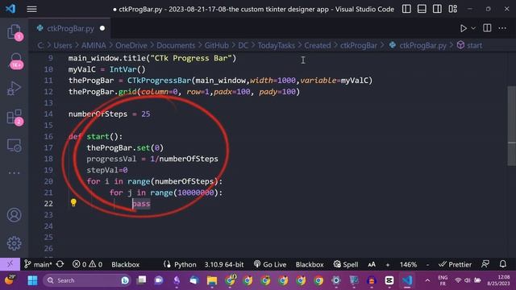Toggle the Spell checker status item
This screenshot has width=516, height=290.
coord(346,264)
